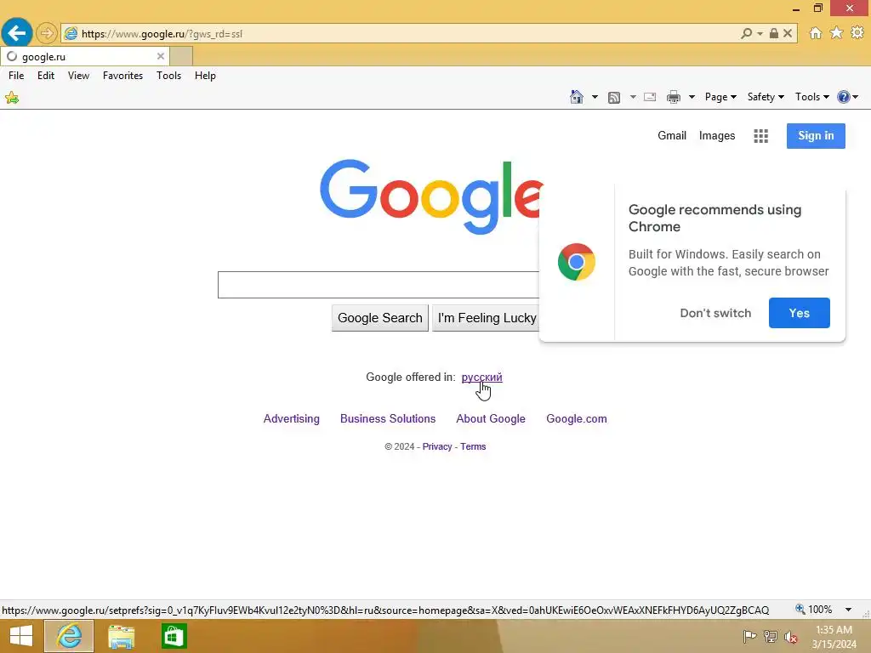Viewport: 871px width, 653px height.
Task: Open the Privacy link
Action: coord(437,446)
